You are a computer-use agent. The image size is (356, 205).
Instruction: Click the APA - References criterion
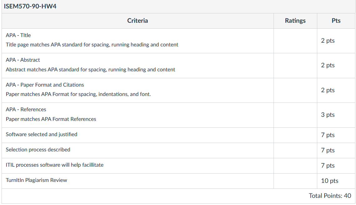click(26, 110)
